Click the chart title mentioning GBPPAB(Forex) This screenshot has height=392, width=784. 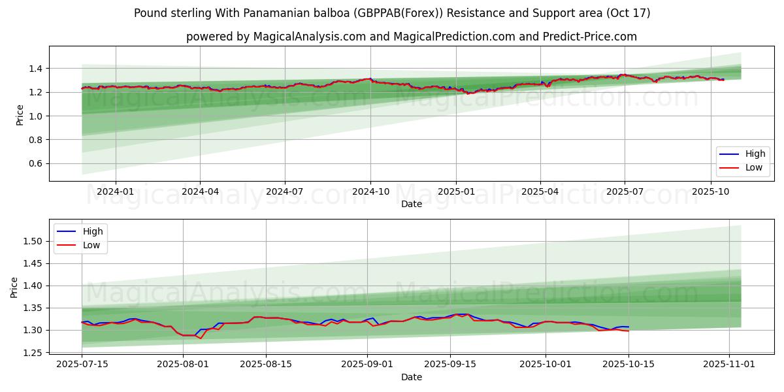coord(392,13)
